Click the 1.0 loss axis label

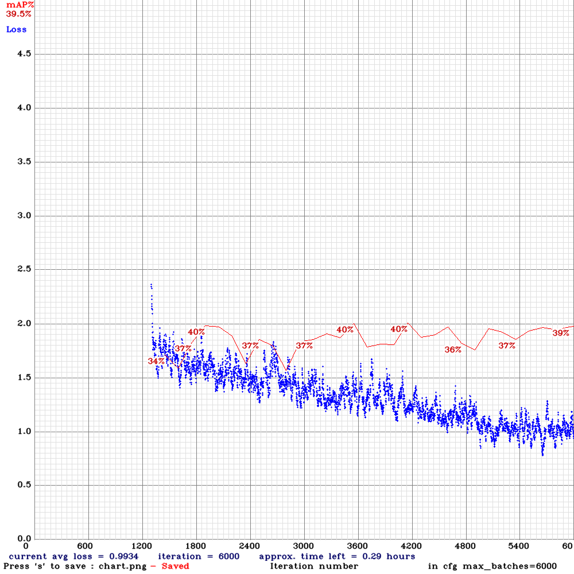click(x=24, y=431)
